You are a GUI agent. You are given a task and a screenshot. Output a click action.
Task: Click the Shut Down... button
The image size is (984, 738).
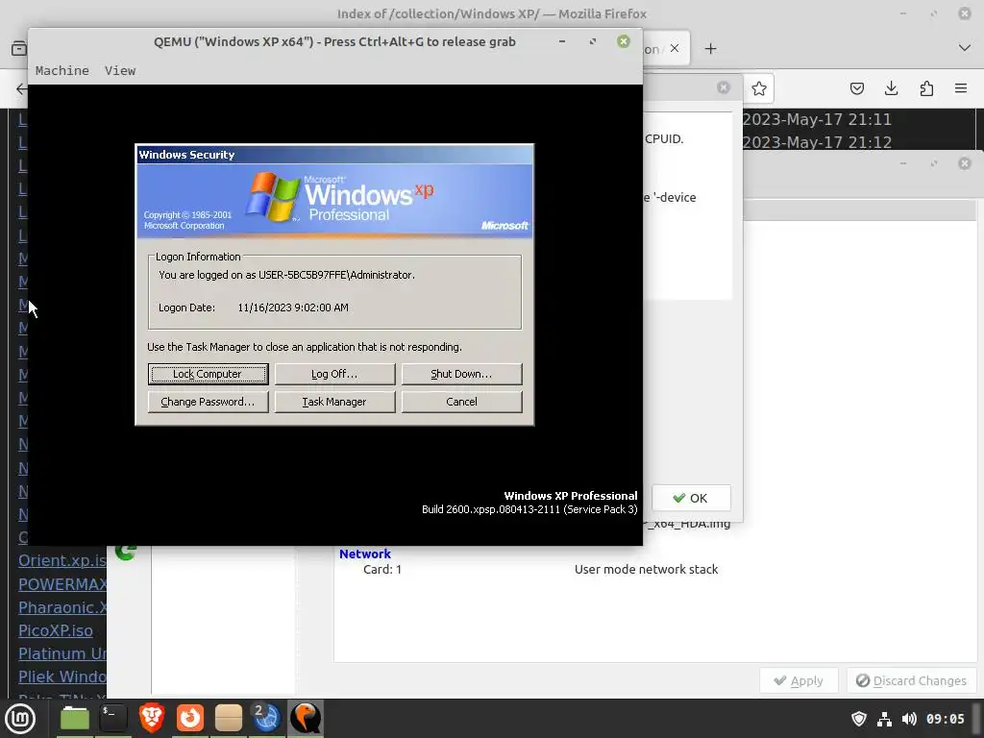tap(461, 374)
